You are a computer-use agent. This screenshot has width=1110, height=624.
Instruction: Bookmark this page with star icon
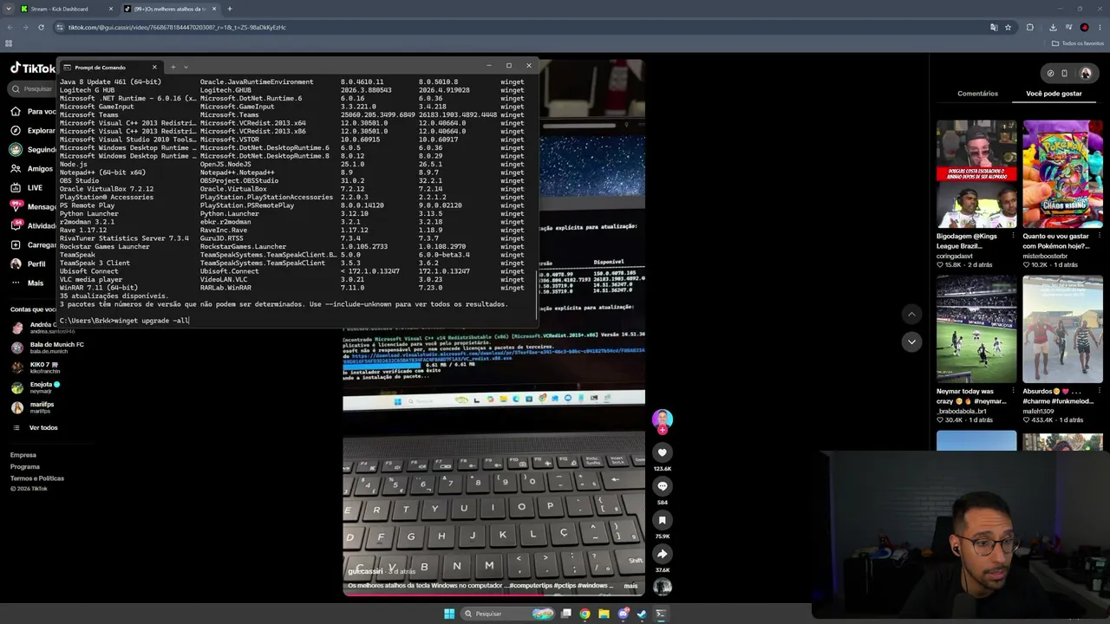(1008, 27)
